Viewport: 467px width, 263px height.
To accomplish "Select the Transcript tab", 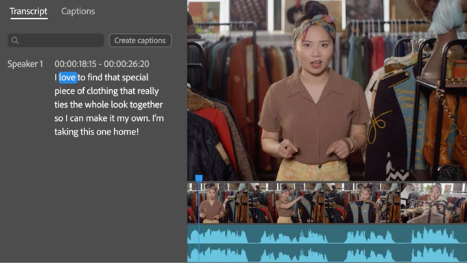I will (x=29, y=11).
